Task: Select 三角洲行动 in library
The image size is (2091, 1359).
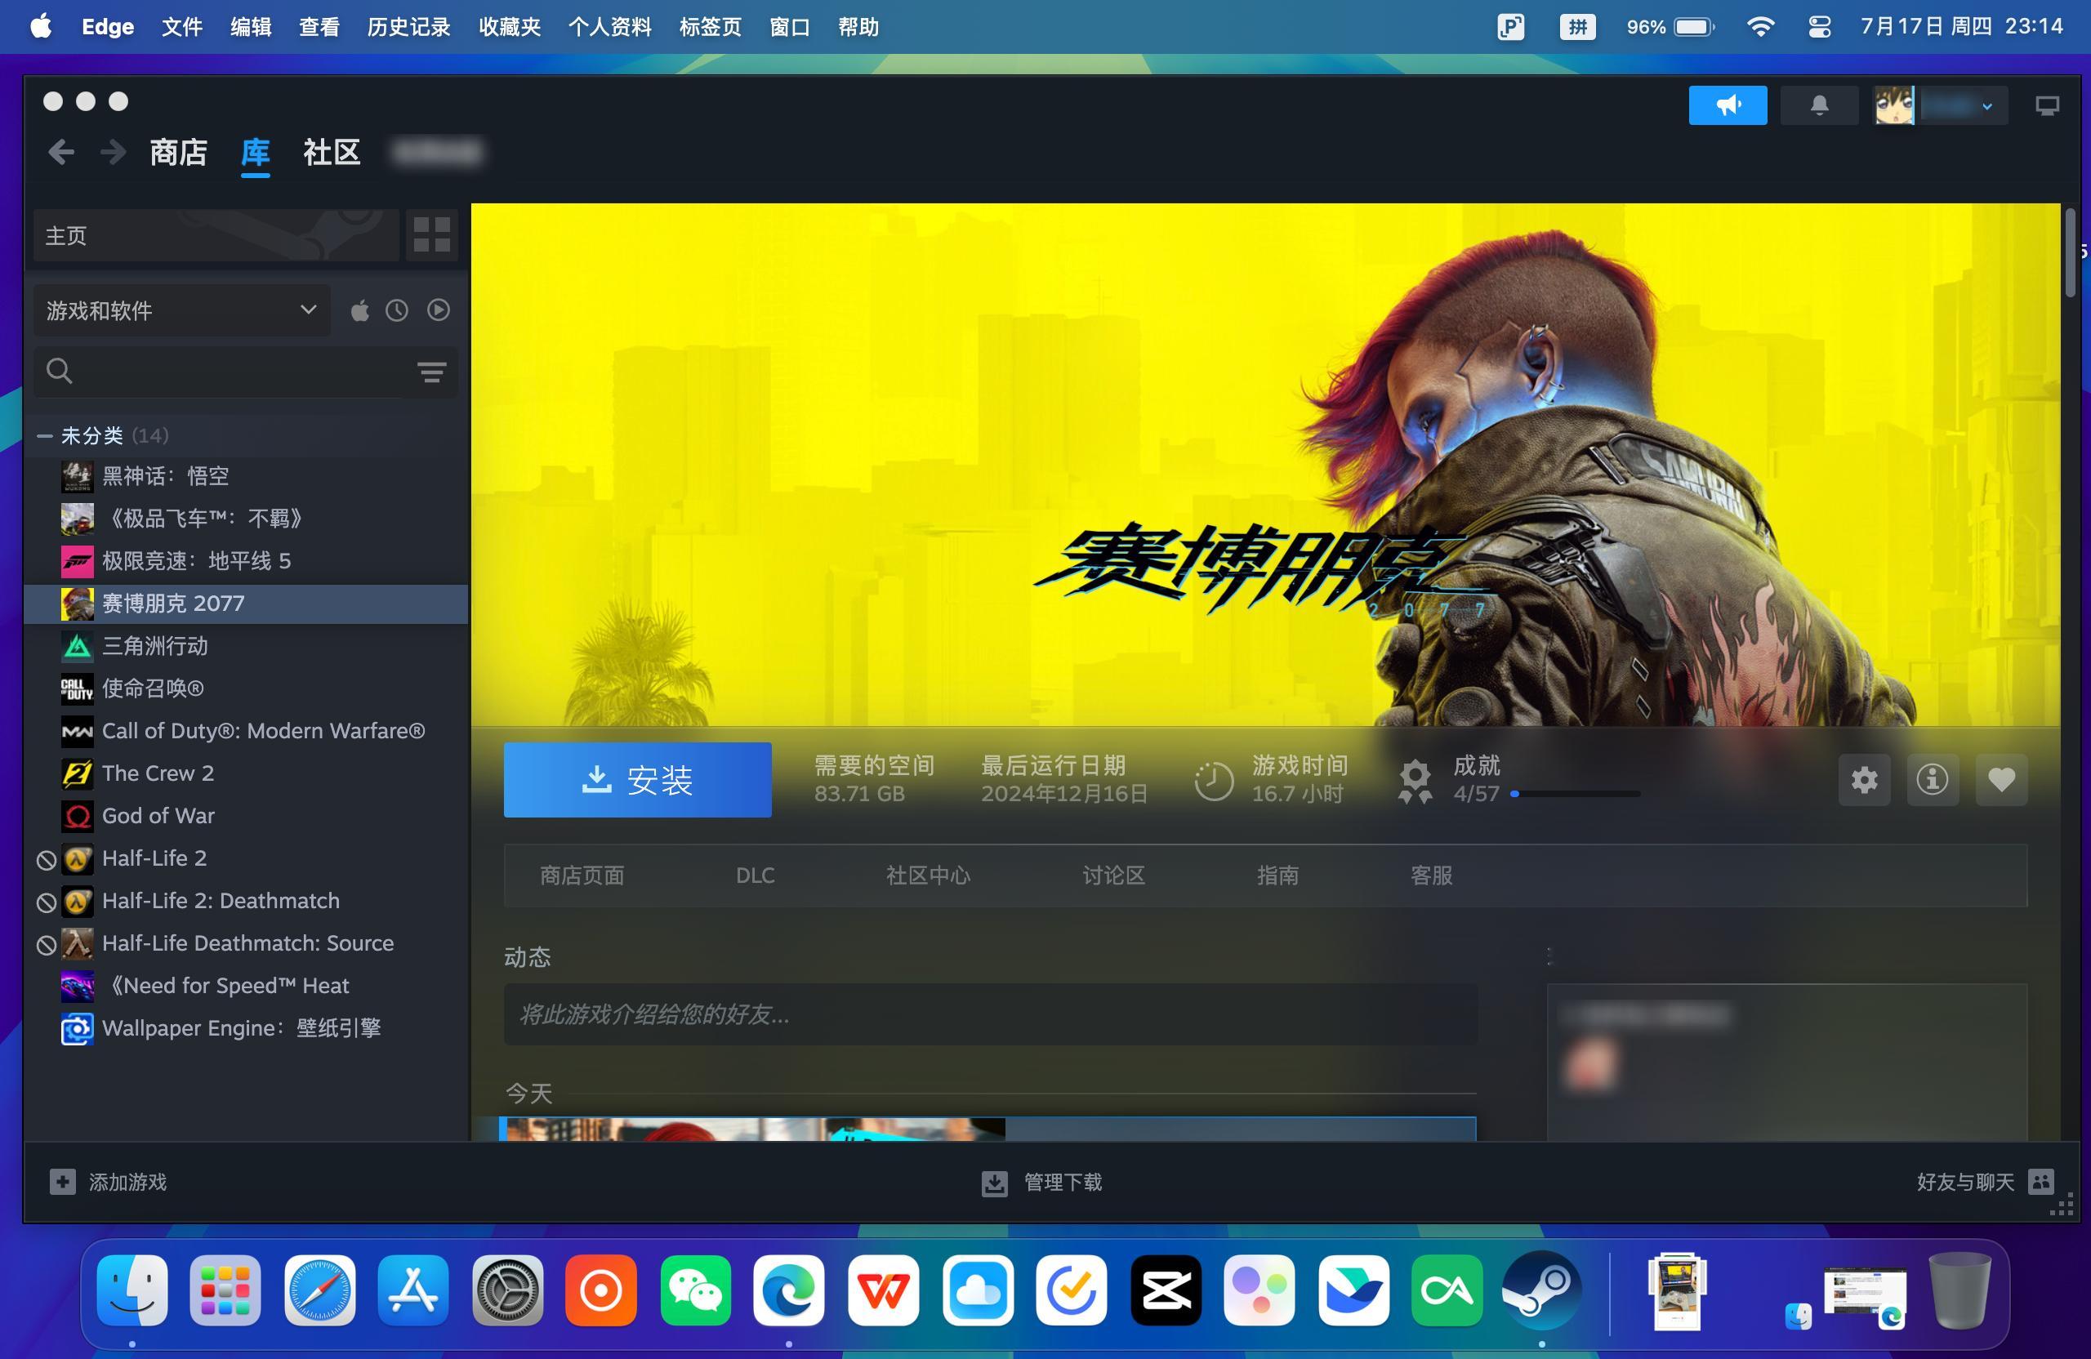Action: [x=247, y=646]
